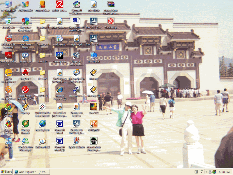Select the Google Desktop shortcut icon

[8, 107]
